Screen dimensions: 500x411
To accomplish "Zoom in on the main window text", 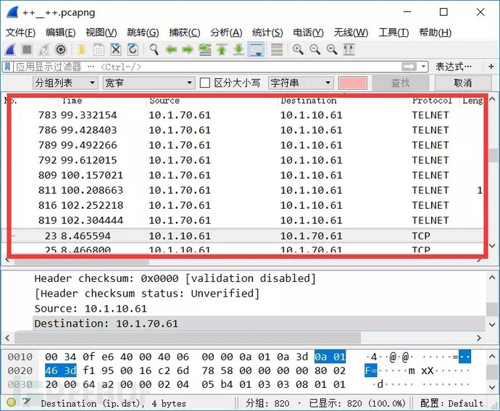I will point(298,50).
